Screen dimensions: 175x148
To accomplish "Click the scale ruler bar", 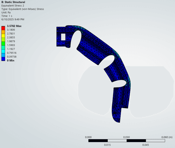I will tap(127, 141).
